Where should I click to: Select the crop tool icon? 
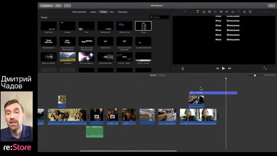click(x=215, y=12)
